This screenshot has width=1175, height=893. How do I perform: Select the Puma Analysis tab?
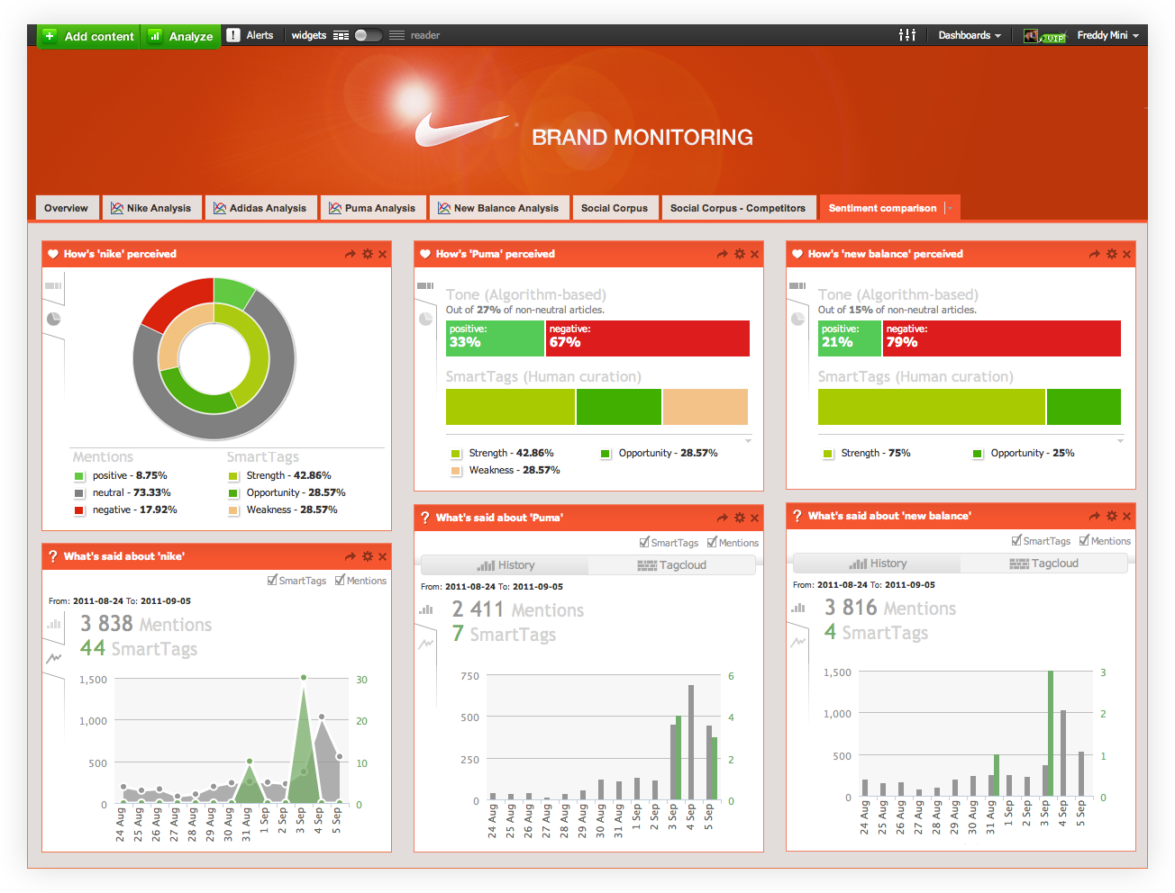point(372,208)
